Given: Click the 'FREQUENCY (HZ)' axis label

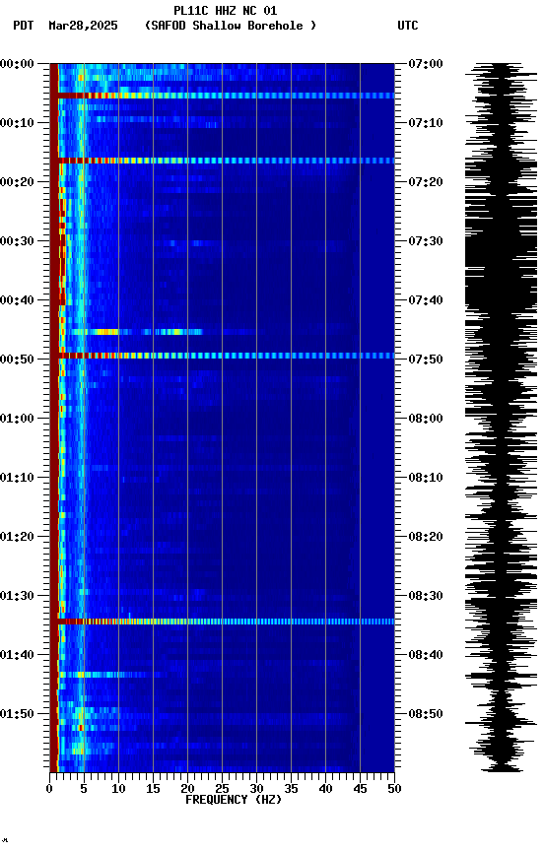Looking at the screenshot, I should [x=234, y=801].
